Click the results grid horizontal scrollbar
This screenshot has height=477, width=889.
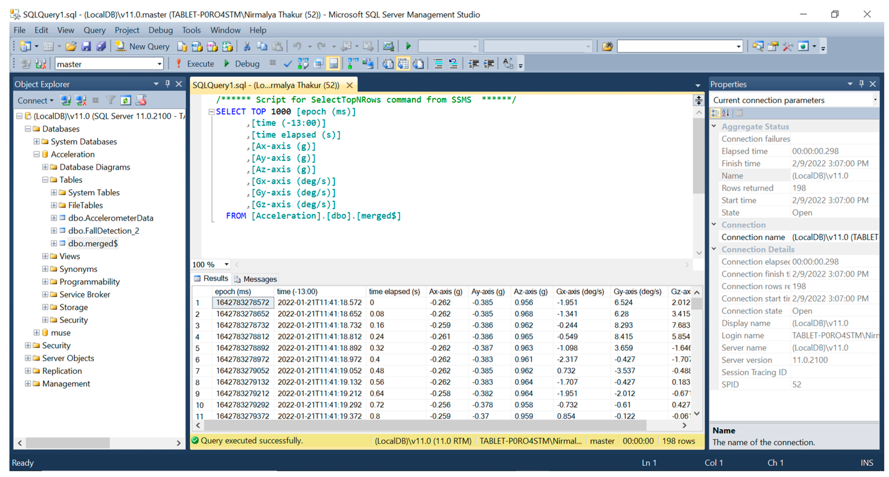[424, 426]
